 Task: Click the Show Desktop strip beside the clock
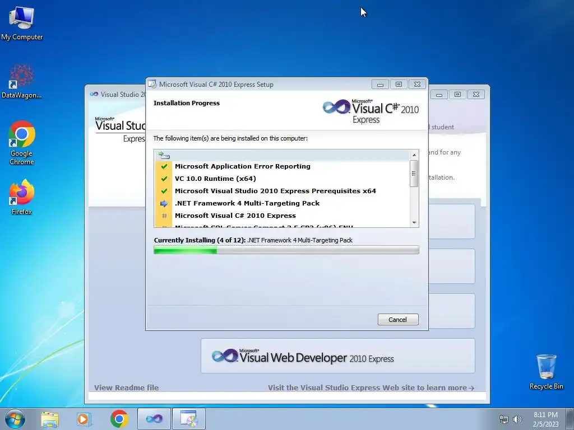pyautogui.click(x=570, y=419)
